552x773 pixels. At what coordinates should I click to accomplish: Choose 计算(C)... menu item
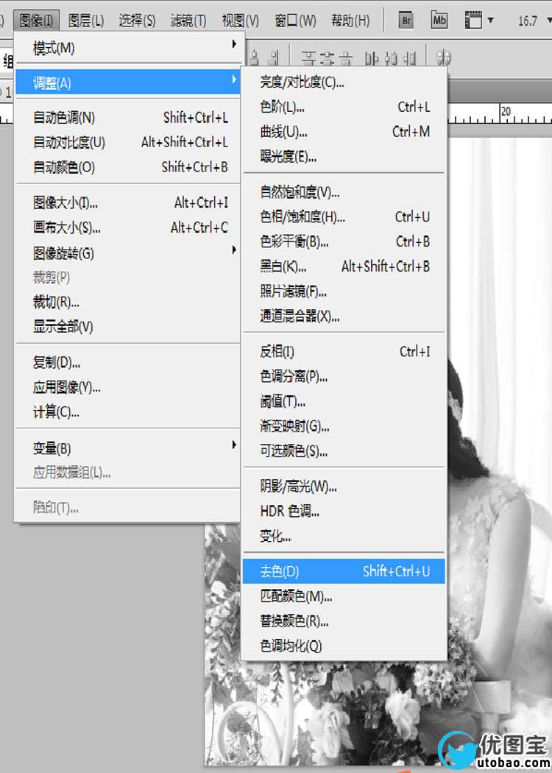pyautogui.click(x=129, y=412)
